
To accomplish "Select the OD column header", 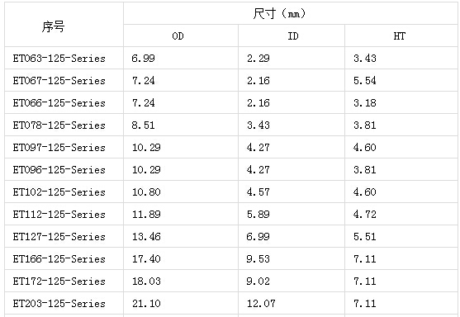I will pos(178,36).
